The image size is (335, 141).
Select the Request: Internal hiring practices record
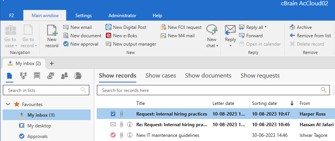[x=216, y=114]
